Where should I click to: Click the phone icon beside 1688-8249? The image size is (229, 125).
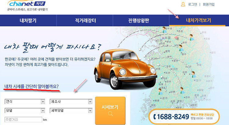click(x=155, y=116)
